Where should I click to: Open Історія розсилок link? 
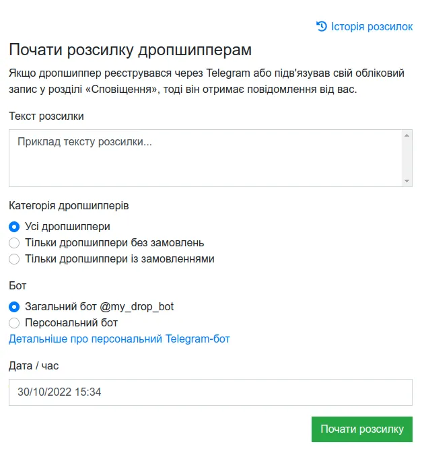tap(364, 26)
